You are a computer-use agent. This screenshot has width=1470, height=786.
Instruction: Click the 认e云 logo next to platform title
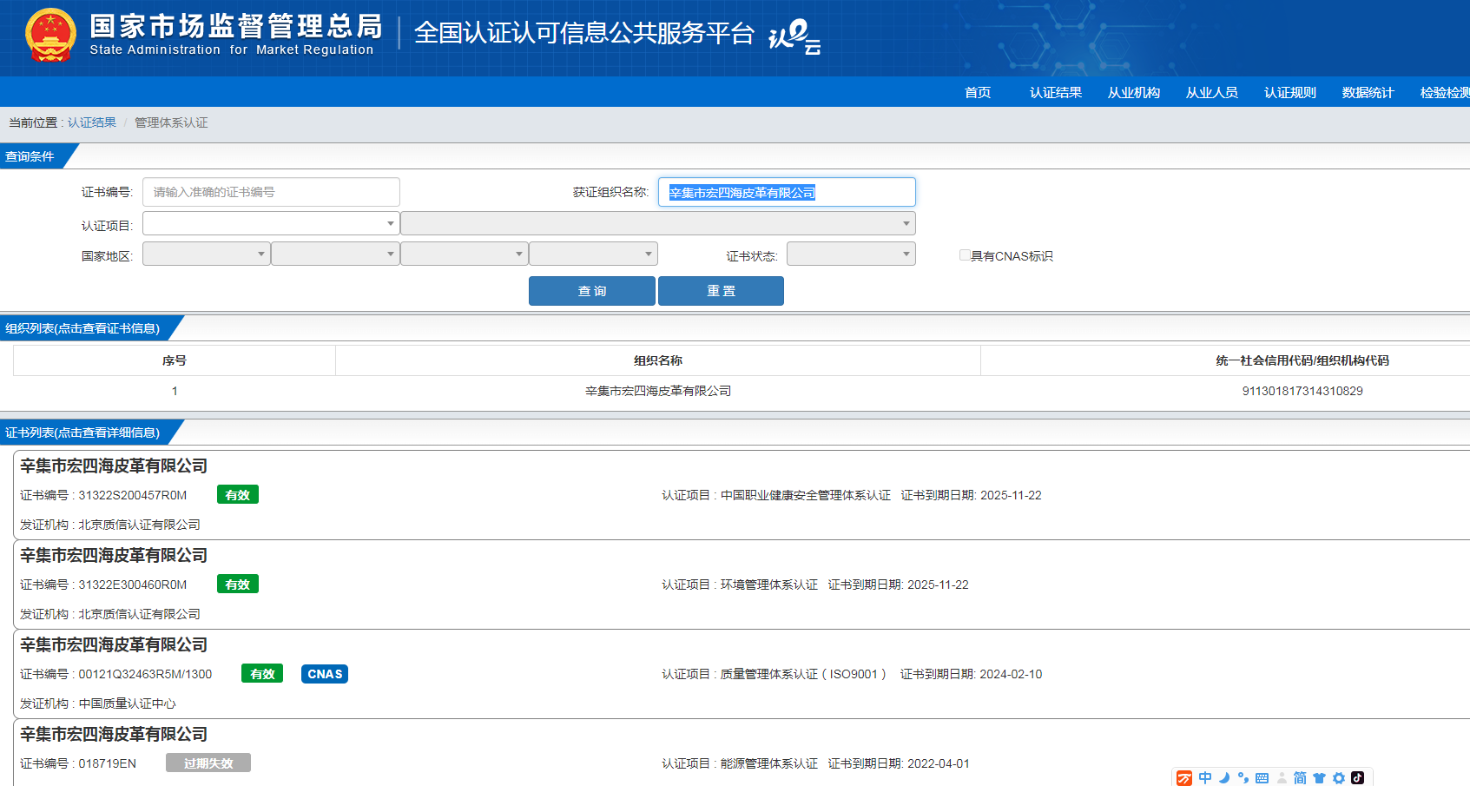pyautogui.click(x=794, y=37)
